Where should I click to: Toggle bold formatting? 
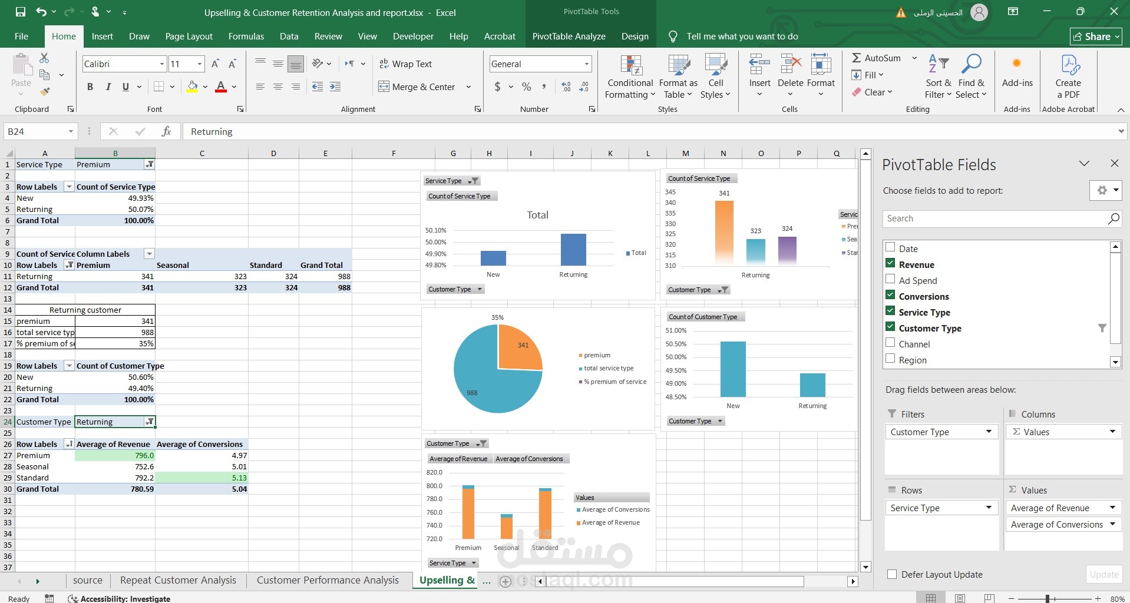pyautogui.click(x=90, y=87)
